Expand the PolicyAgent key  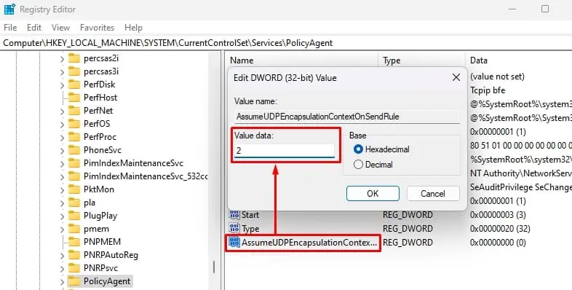coord(63,282)
